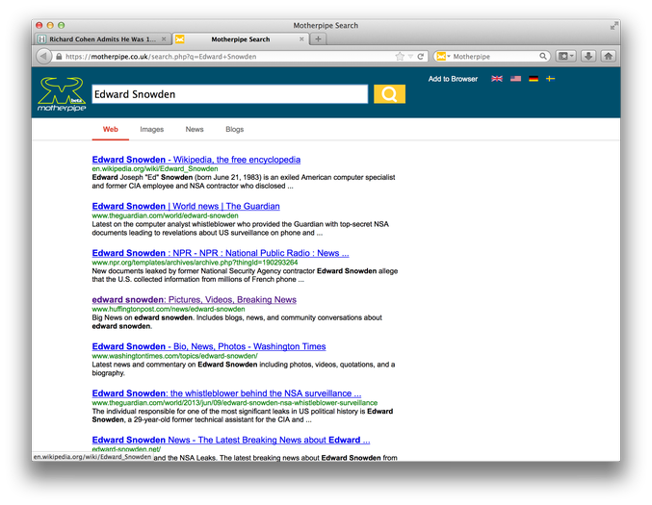The height and width of the screenshot is (505, 652).
Task: Click the Richard Cohen tab favicon
Action: point(41,39)
